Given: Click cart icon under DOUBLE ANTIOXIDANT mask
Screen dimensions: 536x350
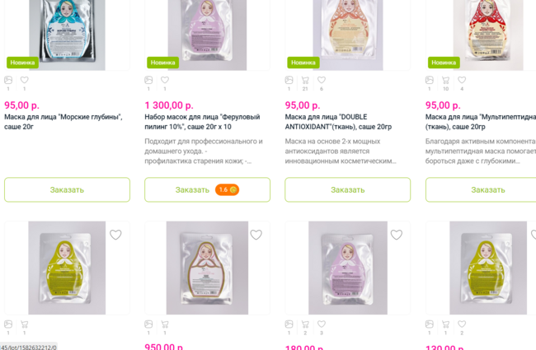Looking at the screenshot, I should (x=305, y=80).
